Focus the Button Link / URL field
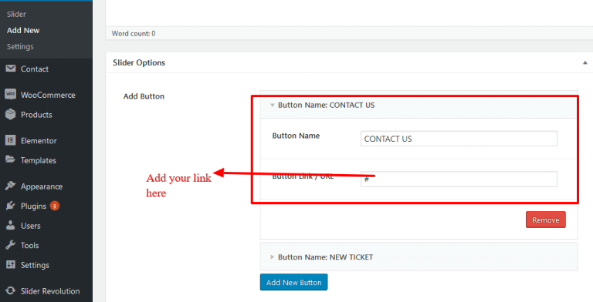 point(459,179)
